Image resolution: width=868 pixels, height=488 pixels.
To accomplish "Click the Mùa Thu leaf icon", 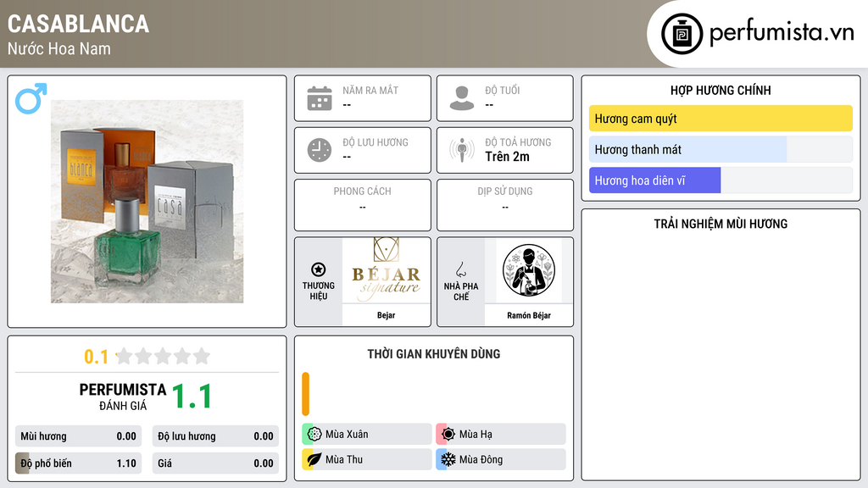I will click(314, 459).
